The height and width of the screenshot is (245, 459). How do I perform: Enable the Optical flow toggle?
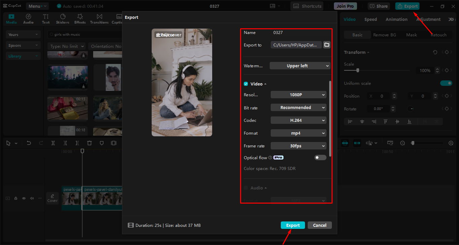pos(320,157)
